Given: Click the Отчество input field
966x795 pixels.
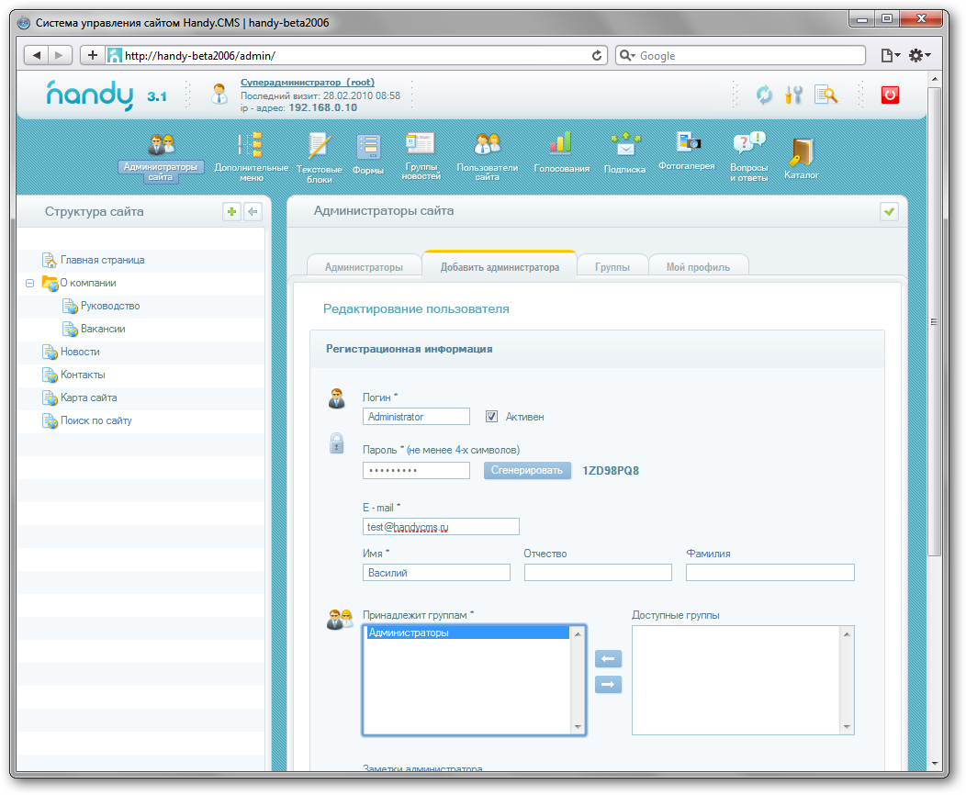Looking at the screenshot, I should coord(598,573).
